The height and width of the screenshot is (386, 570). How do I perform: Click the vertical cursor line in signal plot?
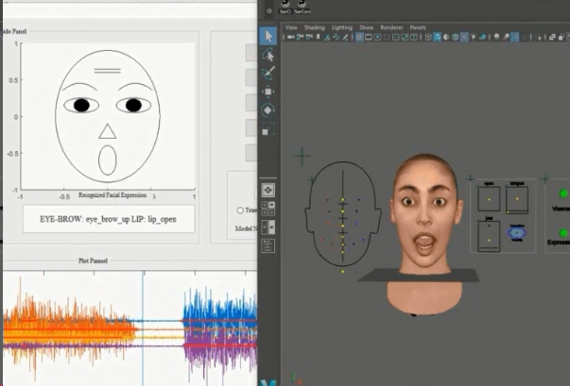(x=143, y=327)
